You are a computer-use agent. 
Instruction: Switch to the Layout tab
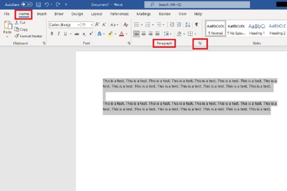point(96,14)
